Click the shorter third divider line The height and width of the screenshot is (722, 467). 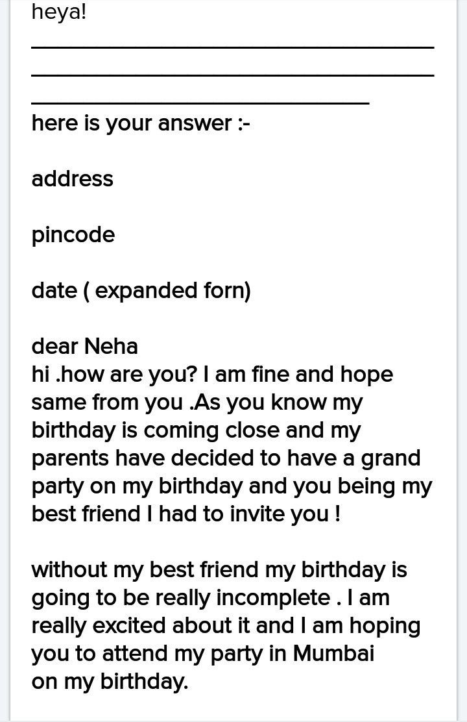click(200, 103)
